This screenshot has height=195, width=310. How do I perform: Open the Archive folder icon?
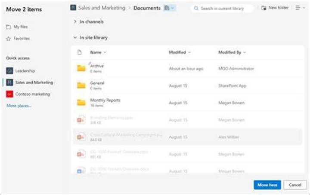tap(81, 68)
